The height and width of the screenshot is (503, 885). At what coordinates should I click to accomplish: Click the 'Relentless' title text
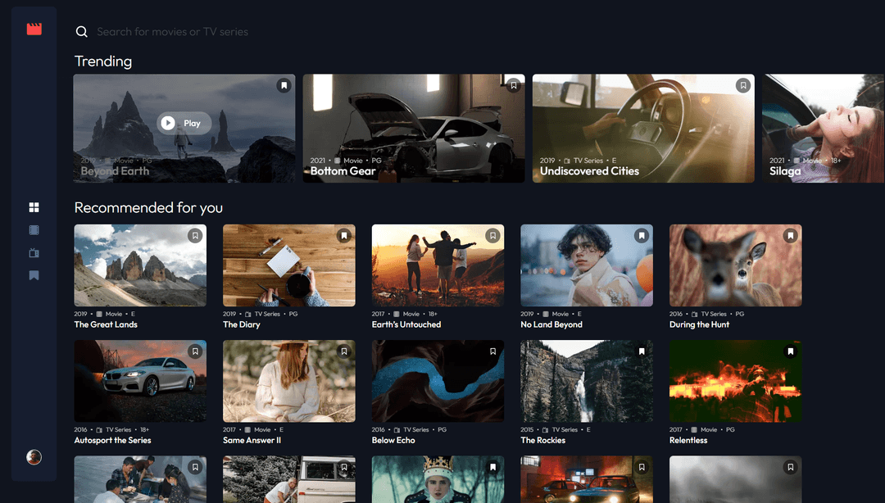688,441
